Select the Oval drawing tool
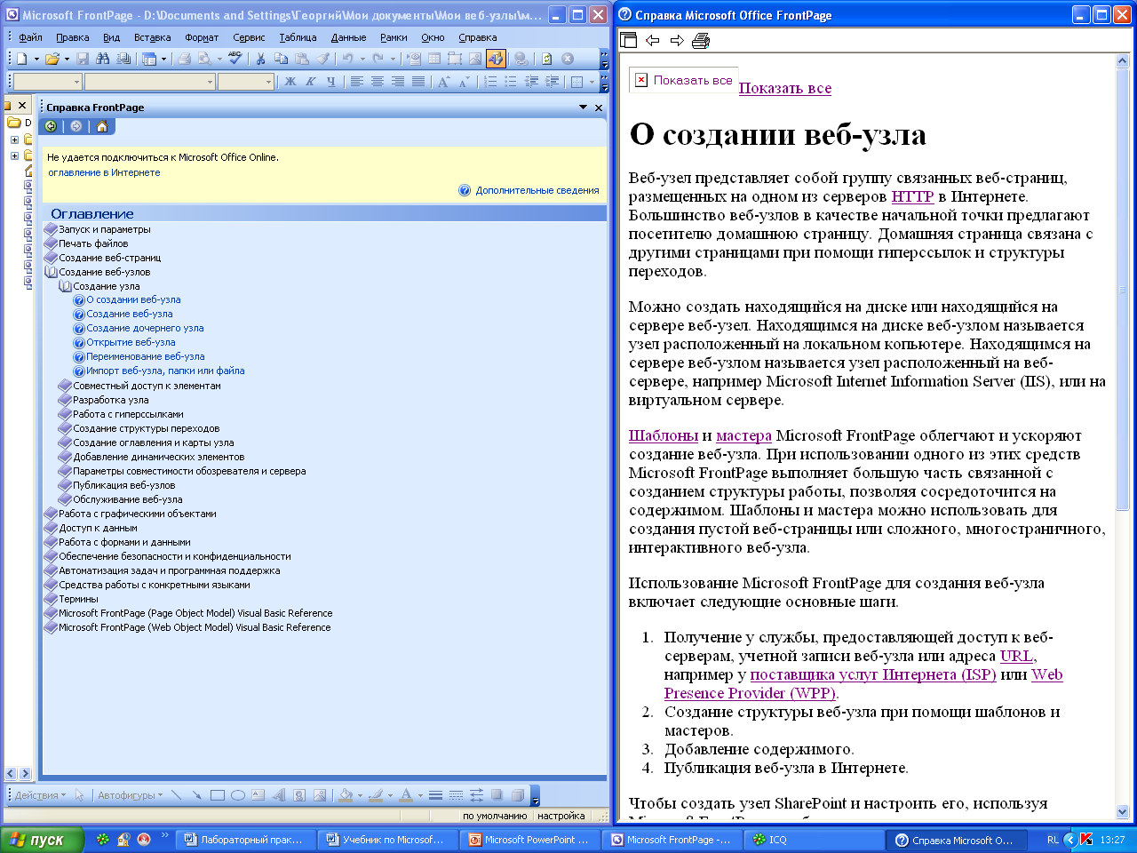1137x853 pixels. (x=237, y=795)
